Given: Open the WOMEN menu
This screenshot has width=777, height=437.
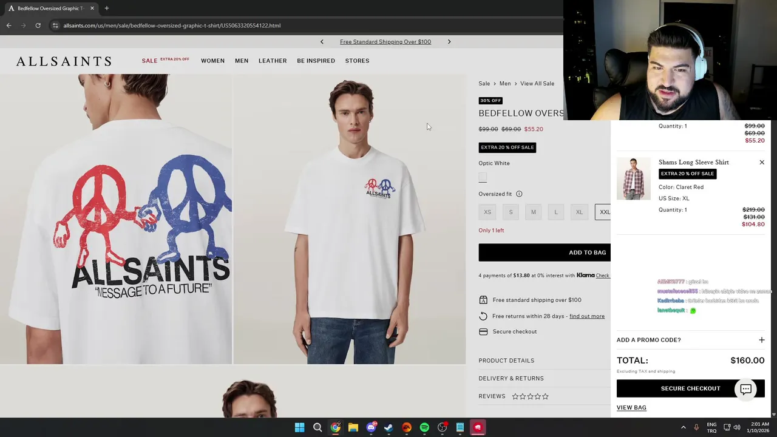Looking at the screenshot, I should pyautogui.click(x=212, y=61).
